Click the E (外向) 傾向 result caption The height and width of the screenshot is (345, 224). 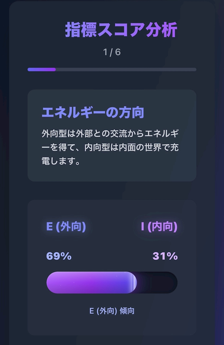pyautogui.click(x=112, y=311)
